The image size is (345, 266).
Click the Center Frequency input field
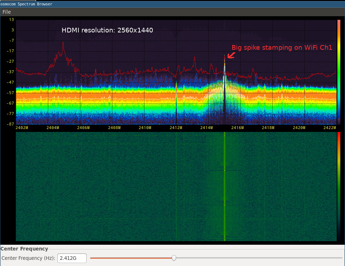[x=72, y=258]
